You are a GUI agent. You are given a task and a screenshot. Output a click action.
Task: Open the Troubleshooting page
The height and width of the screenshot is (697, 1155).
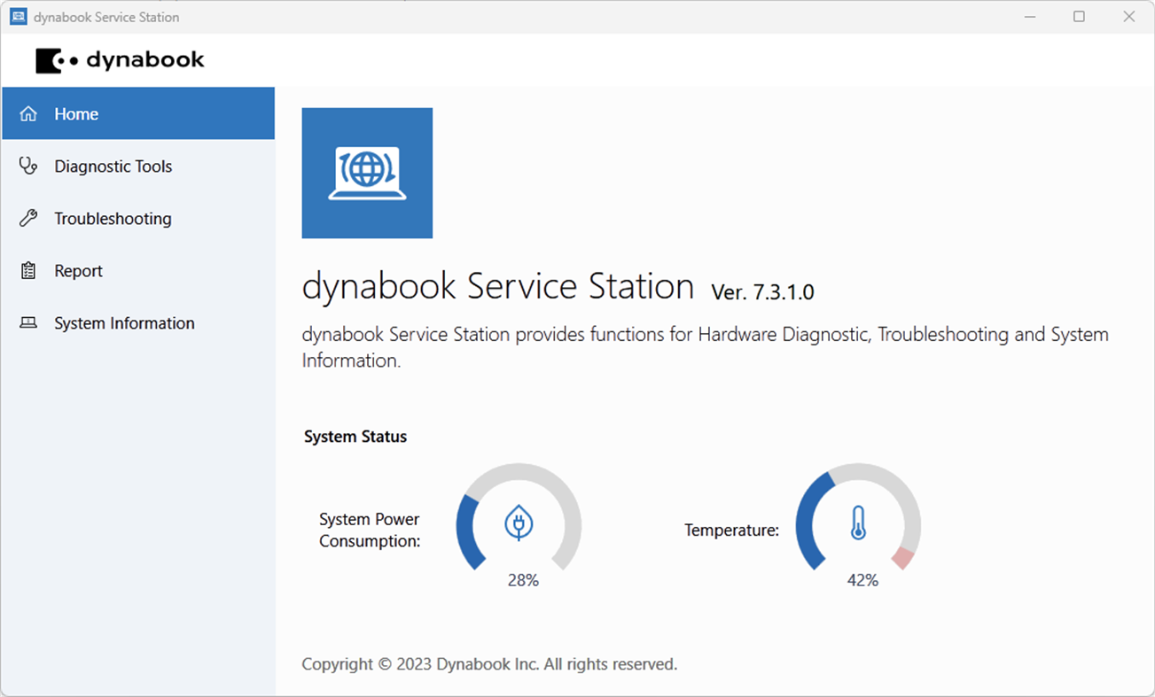point(113,218)
